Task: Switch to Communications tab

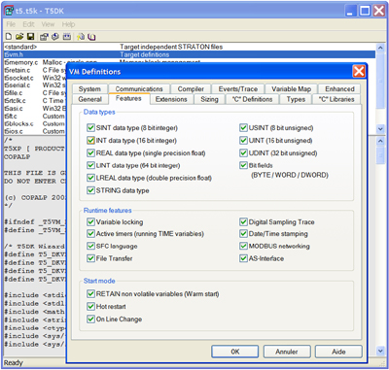Action: 139,88
